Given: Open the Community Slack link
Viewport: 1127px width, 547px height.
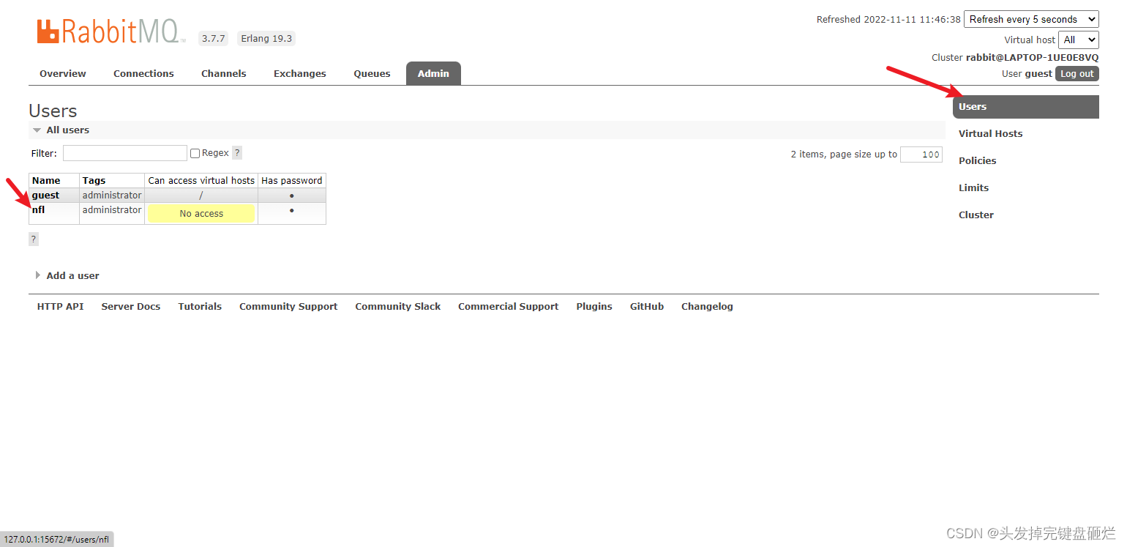Looking at the screenshot, I should click(398, 307).
